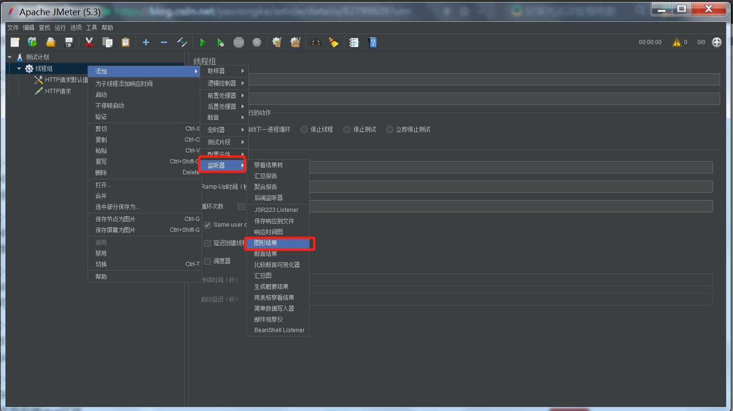Expand the 前置处理器 submenu

point(224,96)
